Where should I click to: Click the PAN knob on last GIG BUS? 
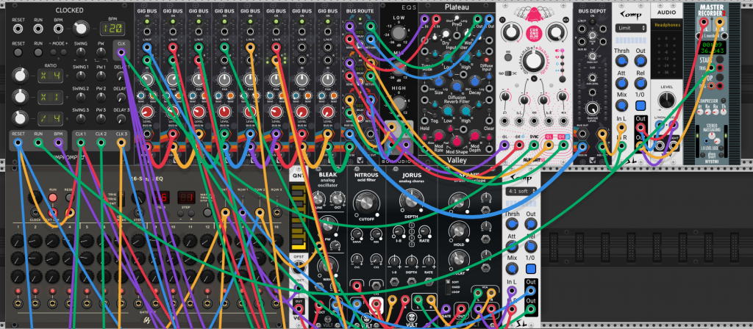coord(327,79)
